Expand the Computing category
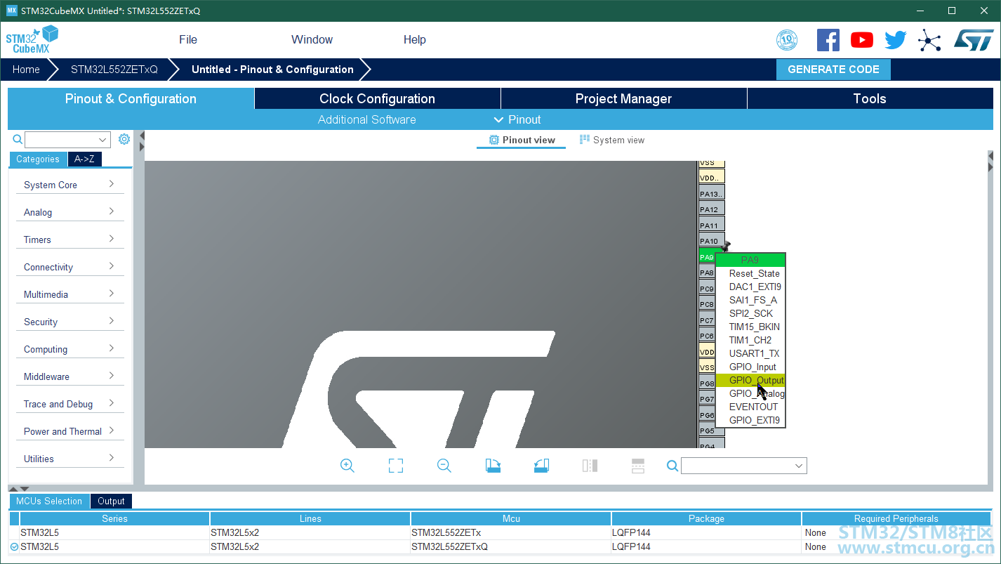1001x564 pixels. (x=69, y=349)
